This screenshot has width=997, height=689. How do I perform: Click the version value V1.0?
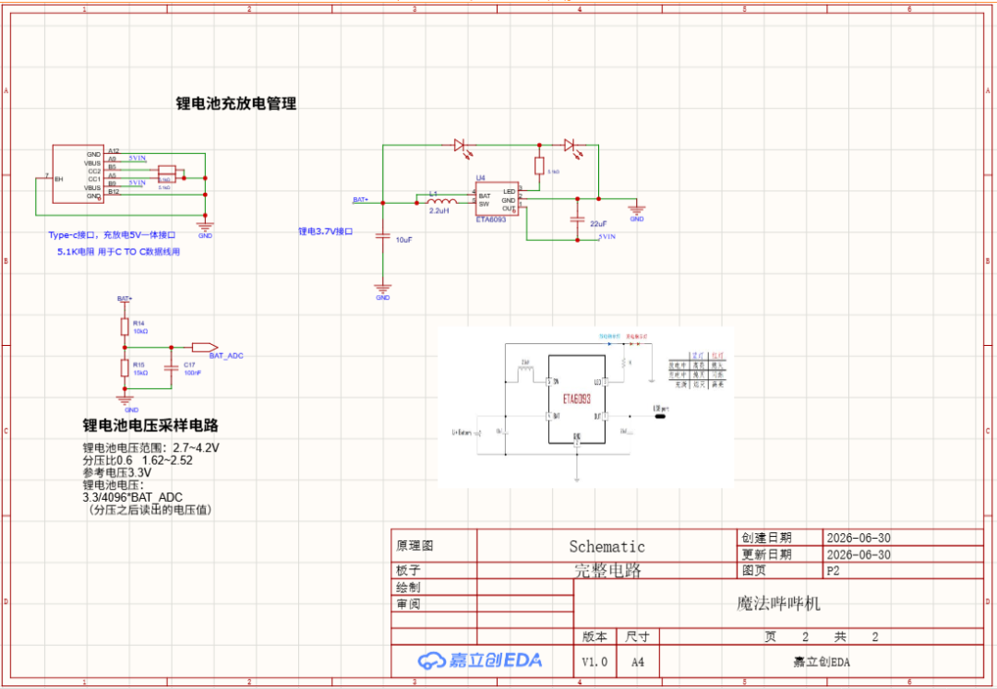pyautogui.click(x=595, y=661)
